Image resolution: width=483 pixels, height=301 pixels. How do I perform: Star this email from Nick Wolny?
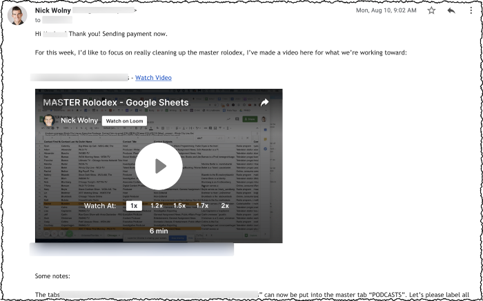(431, 10)
